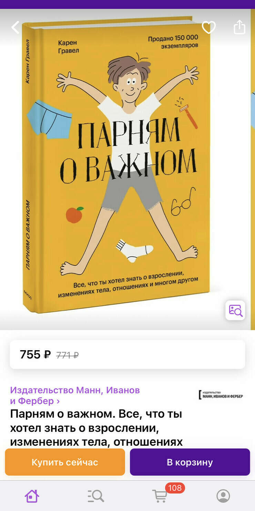
Task: Open the profile tab icon
Action: (x=223, y=496)
